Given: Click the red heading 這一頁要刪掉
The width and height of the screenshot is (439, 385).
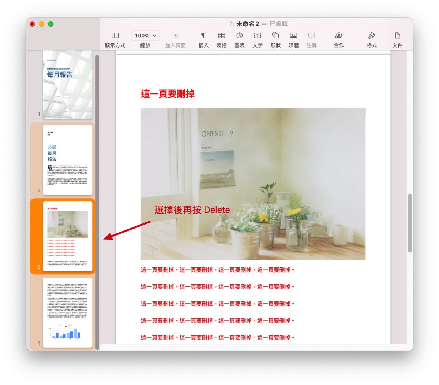Looking at the screenshot, I should coord(168,94).
